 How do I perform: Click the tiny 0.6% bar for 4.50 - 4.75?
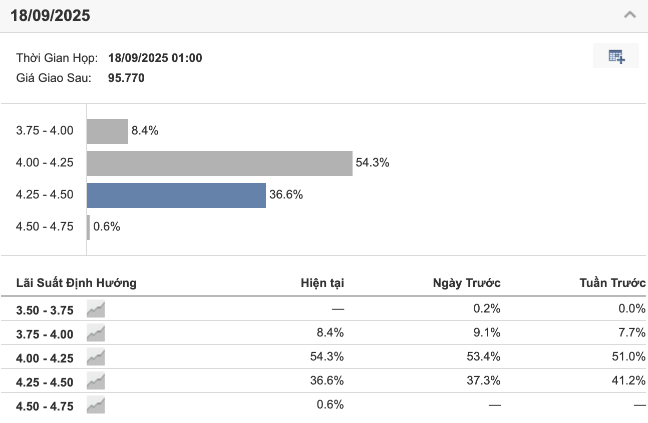tap(89, 227)
